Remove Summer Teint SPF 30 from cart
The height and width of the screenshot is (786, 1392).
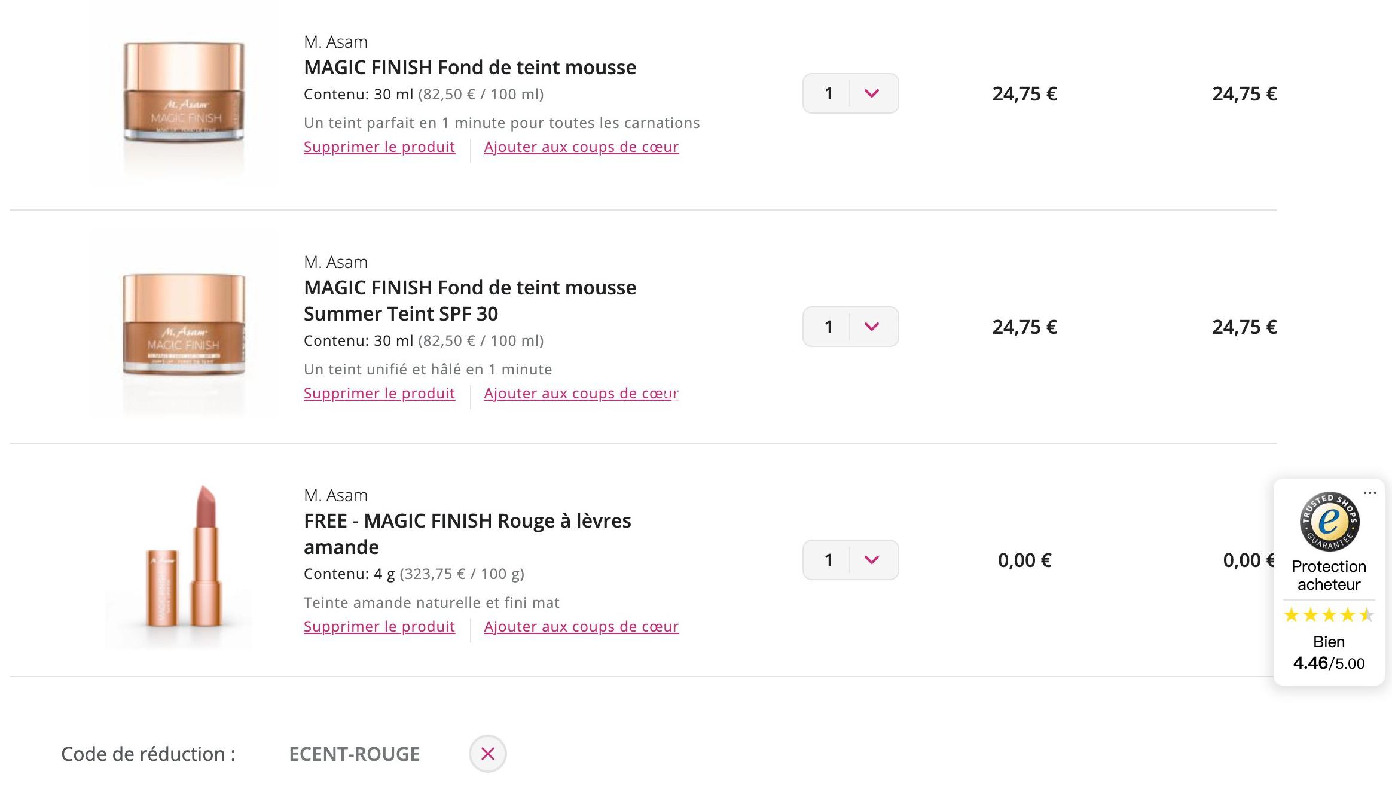tap(379, 394)
